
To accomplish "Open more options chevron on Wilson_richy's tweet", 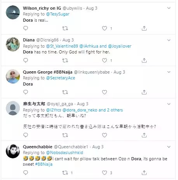I will [169, 8].
